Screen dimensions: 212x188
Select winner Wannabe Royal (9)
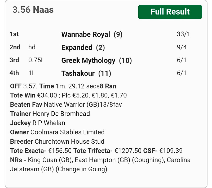(x=92, y=34)
